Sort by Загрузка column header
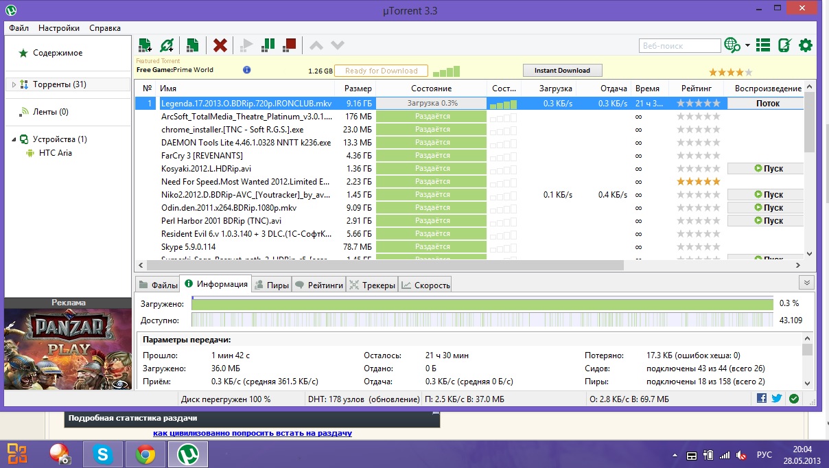 pos(549,89)
